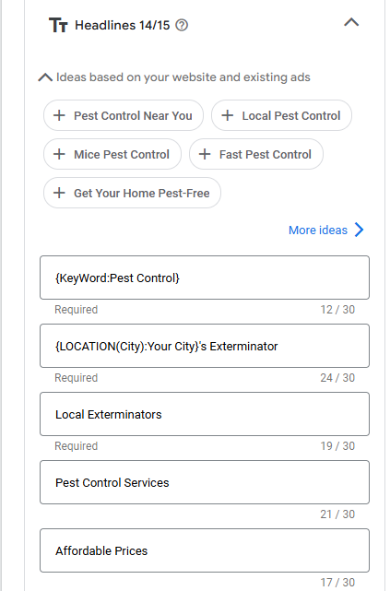This screenshot has width=390, height=591.
Task: Add 'Fast Pest Control' plus icon
Action: pyautogui.click(x=205, y=154)
